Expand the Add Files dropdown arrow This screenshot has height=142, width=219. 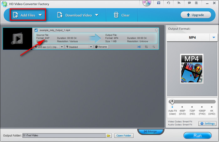tap(40, 15)
